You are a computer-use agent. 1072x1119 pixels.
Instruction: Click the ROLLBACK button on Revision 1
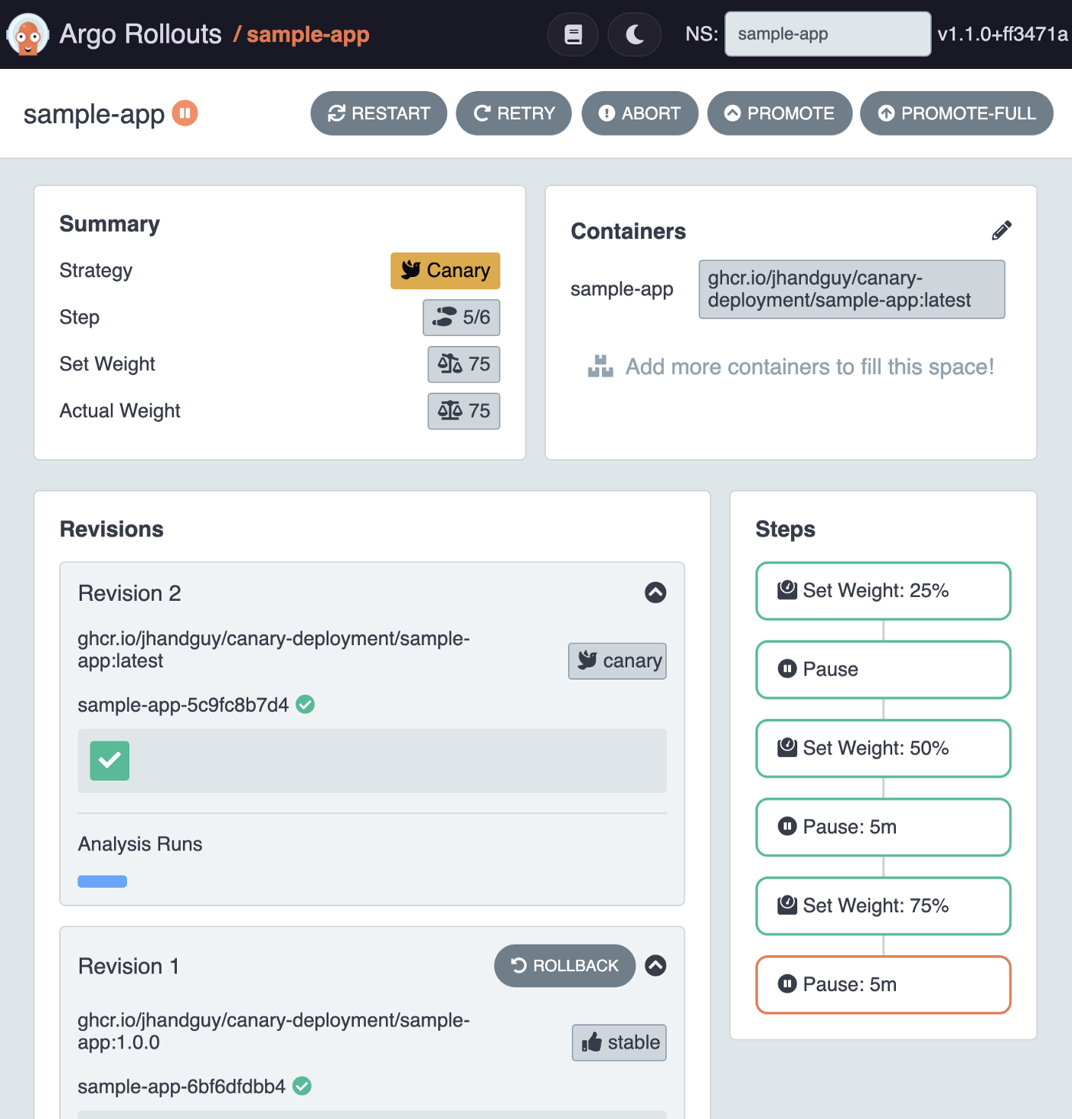pos(565,966)
